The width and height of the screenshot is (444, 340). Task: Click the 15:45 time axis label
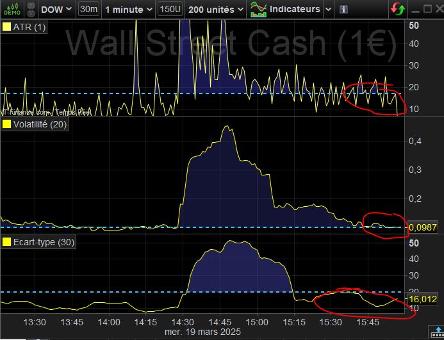(x=368, y=322)
